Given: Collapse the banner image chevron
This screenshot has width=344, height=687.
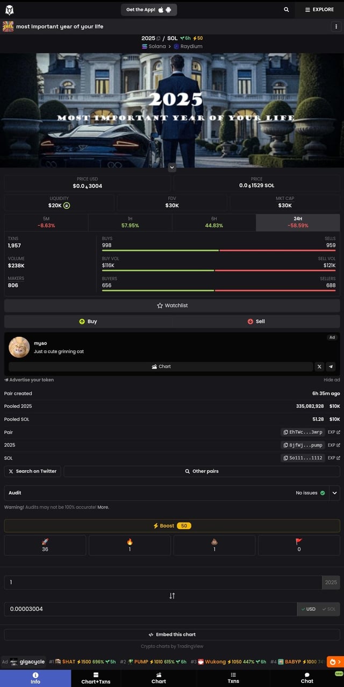Looking at the screenshot, I should click(172, 168).
